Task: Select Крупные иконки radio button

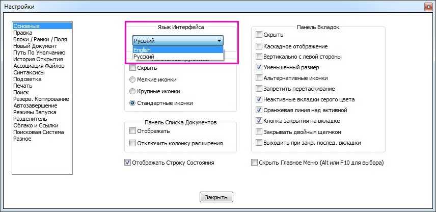Action: pyautogui.click(x=133, y=92)
